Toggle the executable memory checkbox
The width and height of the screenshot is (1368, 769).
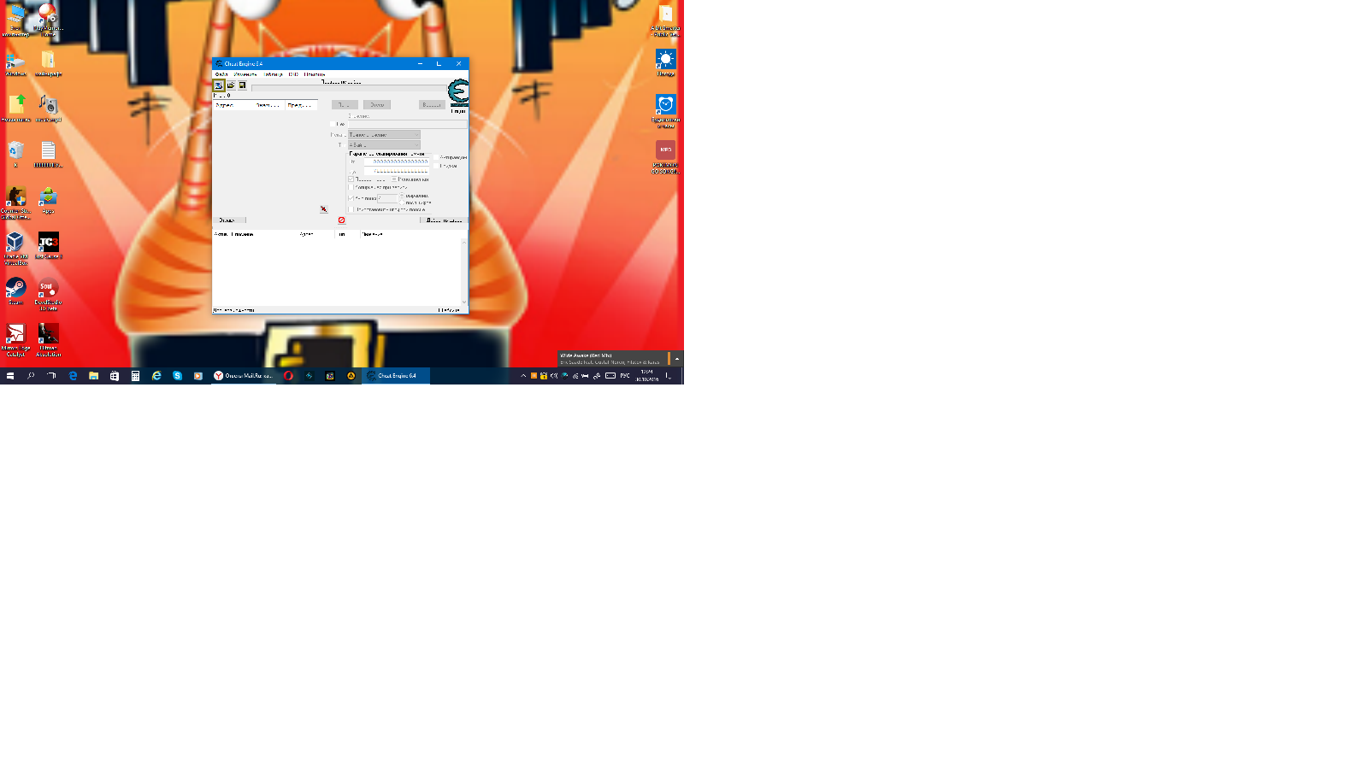[394, 179]
